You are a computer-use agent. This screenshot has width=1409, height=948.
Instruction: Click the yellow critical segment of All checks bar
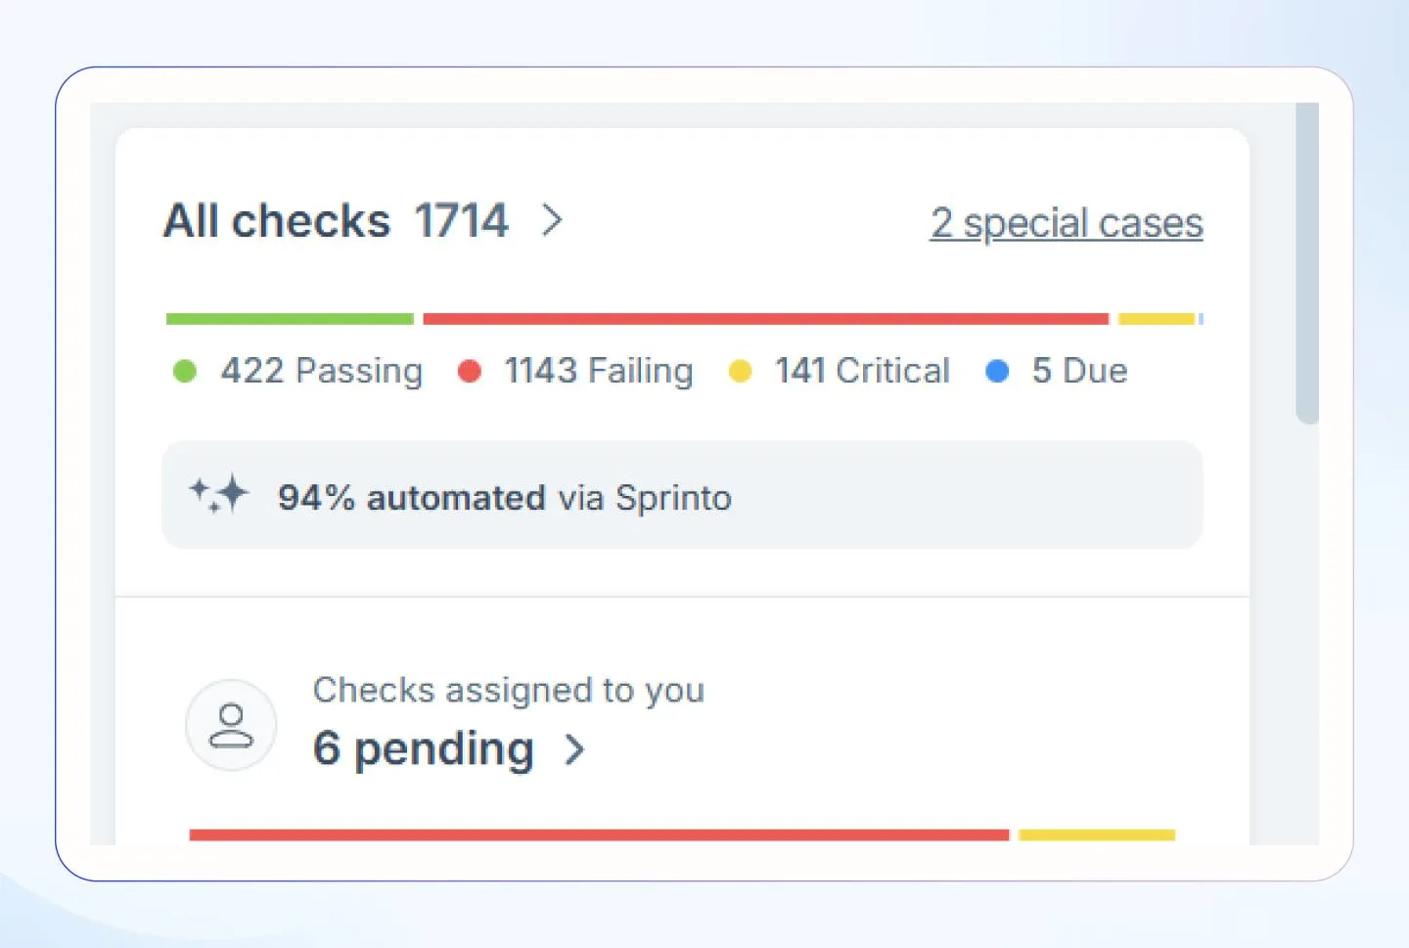point(1156,319)
